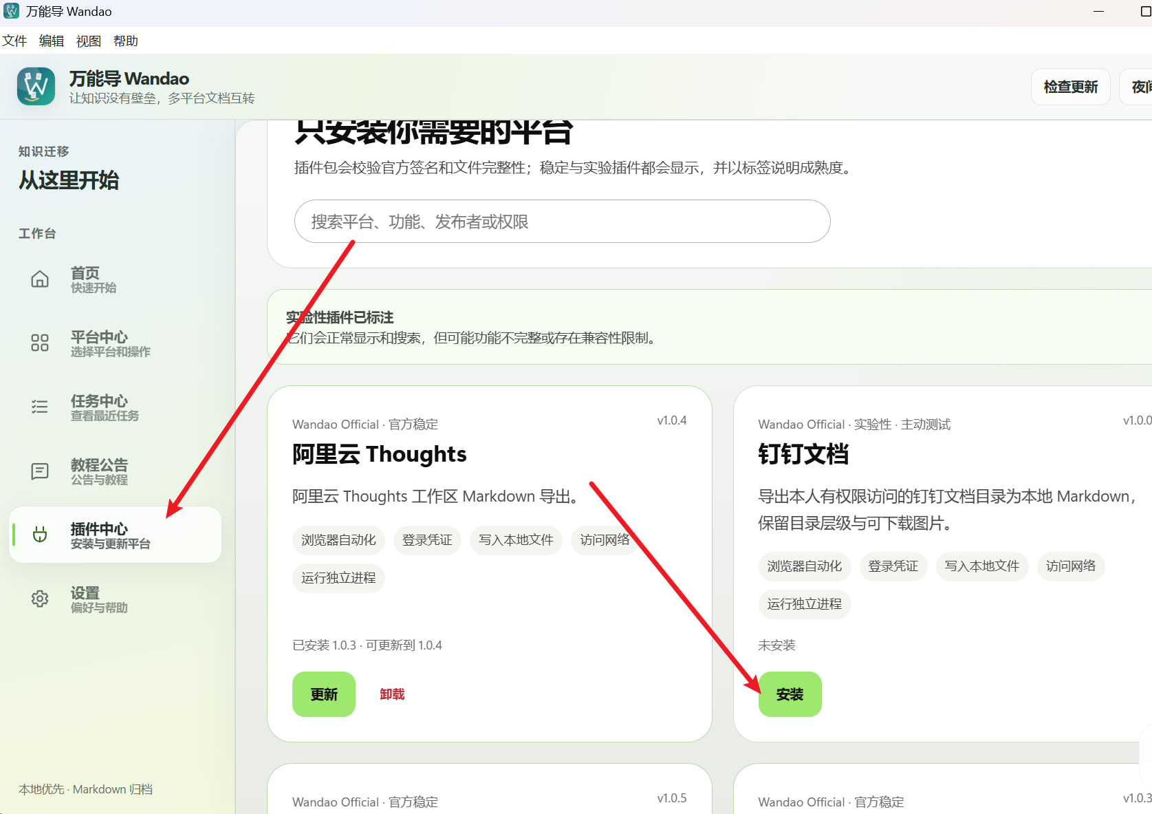
Task: Click 登录凭证 tag on 阿里云 Thoughts card
Action: click(427, 540)
